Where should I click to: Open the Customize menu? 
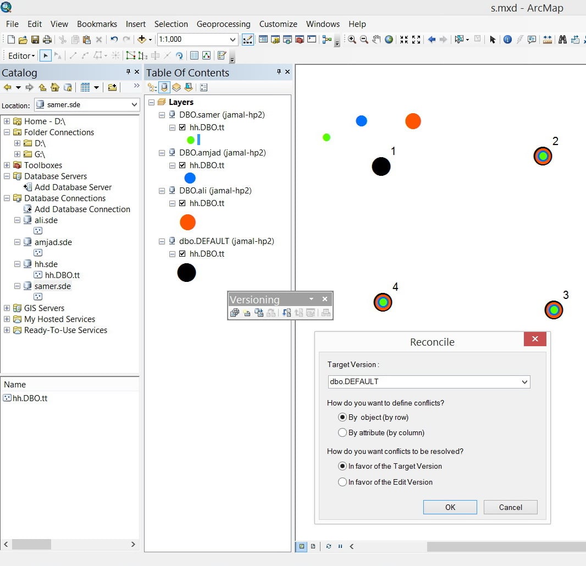[278, 24]
